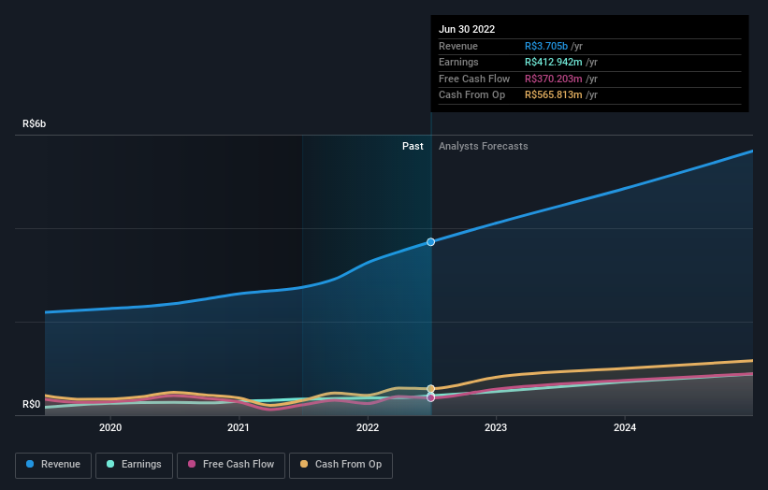
Task: Toggle the Cash From Op legend series
Action: click(x=341, y=465)
